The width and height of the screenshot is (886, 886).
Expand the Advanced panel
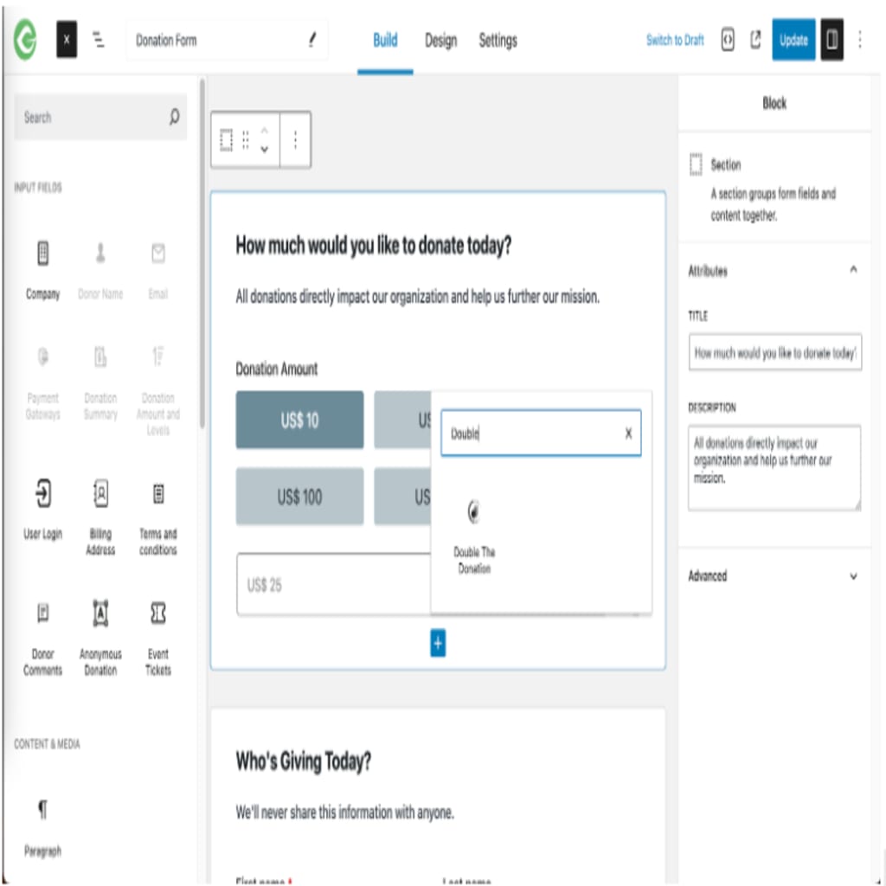pyautogui.click(x=853, y=575)
